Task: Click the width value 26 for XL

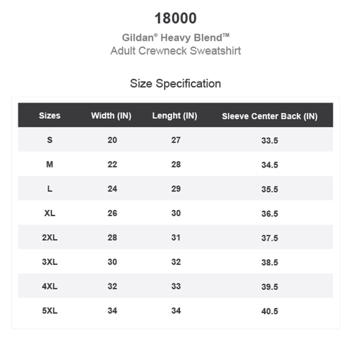Action: [x=112, y=213]
